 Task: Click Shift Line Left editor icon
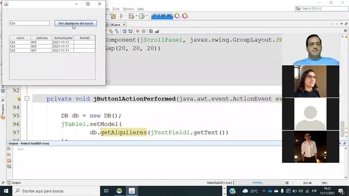[x=124, y=31]
